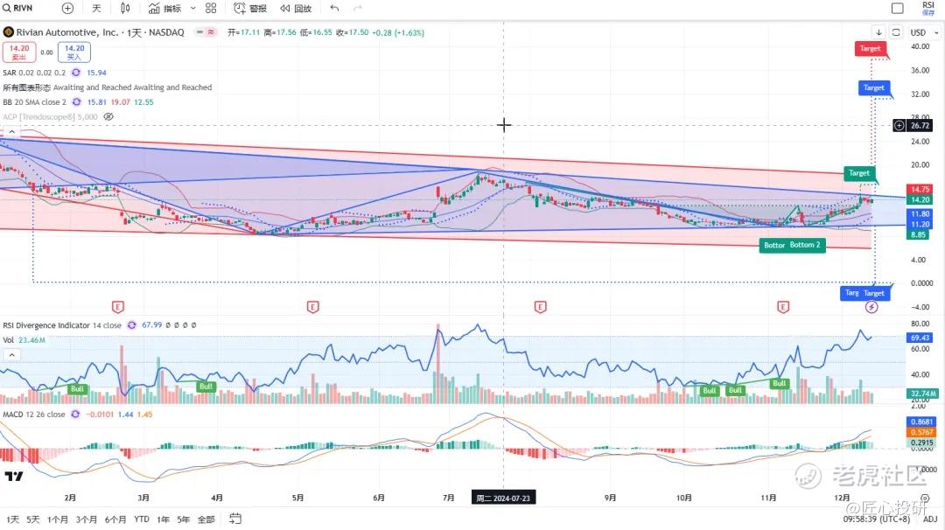945x530 pixels.
Task: Set the range to 6个月
Action: coord(115,520)
